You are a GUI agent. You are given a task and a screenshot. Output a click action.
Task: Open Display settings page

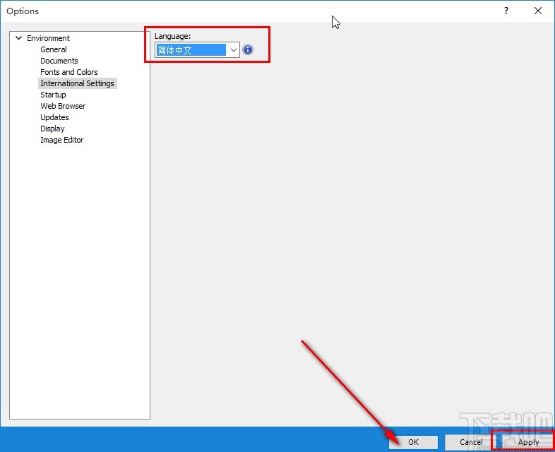point(52,129)
